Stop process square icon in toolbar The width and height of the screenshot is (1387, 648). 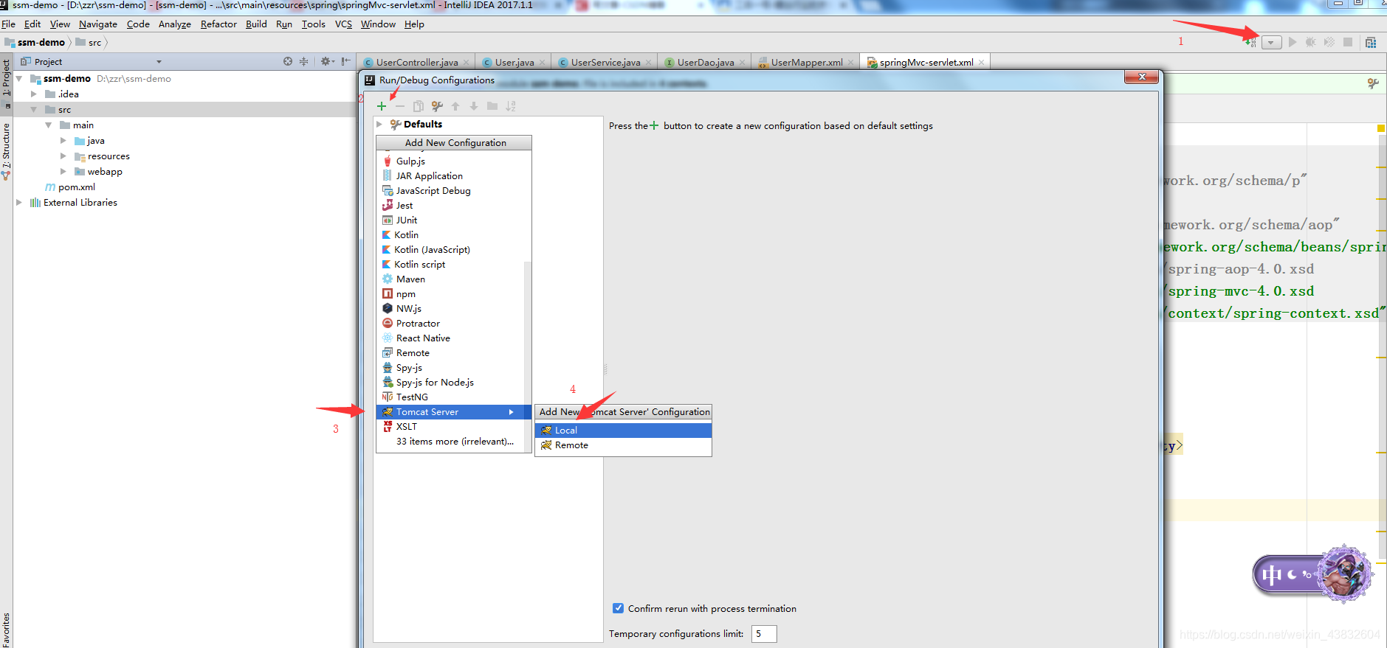pyautogui.click(x=1348, y=42)
